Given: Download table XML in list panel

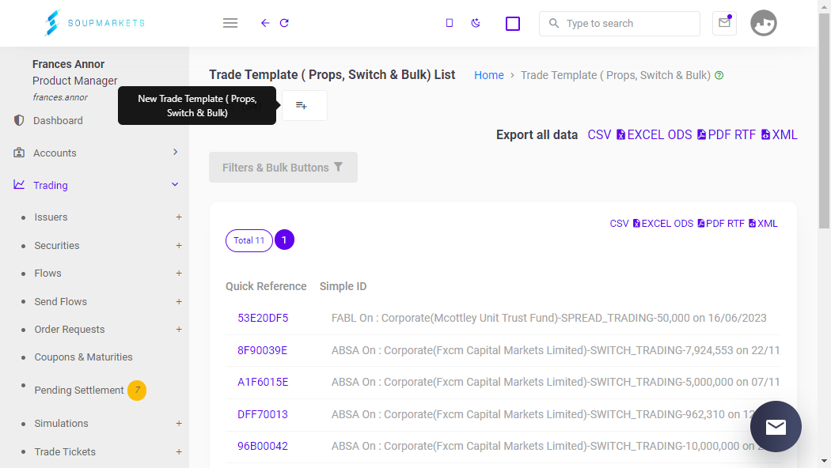Looking at the screenshot, I should [763, 224].
